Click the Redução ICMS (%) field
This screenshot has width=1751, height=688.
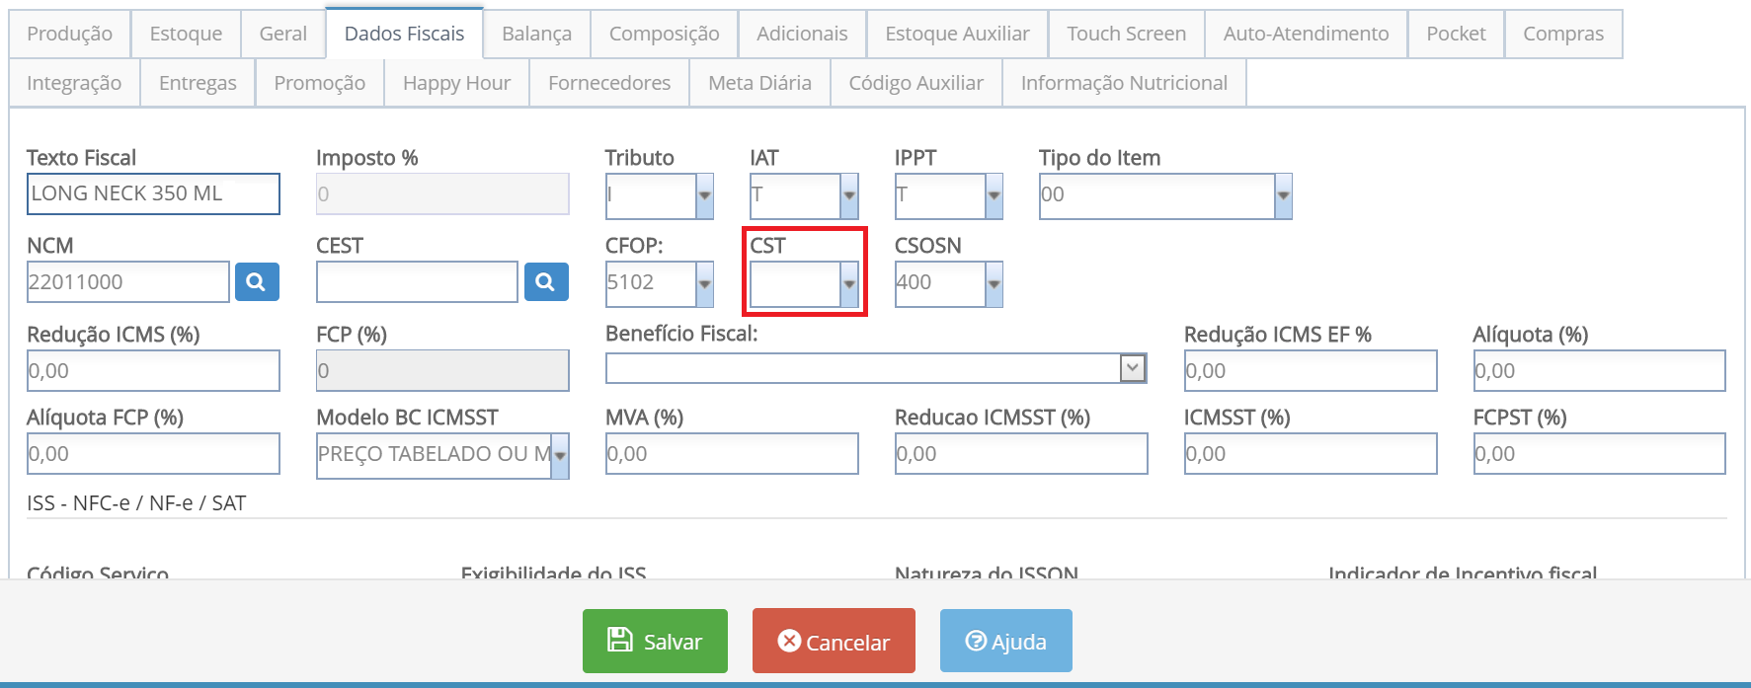(x=153, y=371)
